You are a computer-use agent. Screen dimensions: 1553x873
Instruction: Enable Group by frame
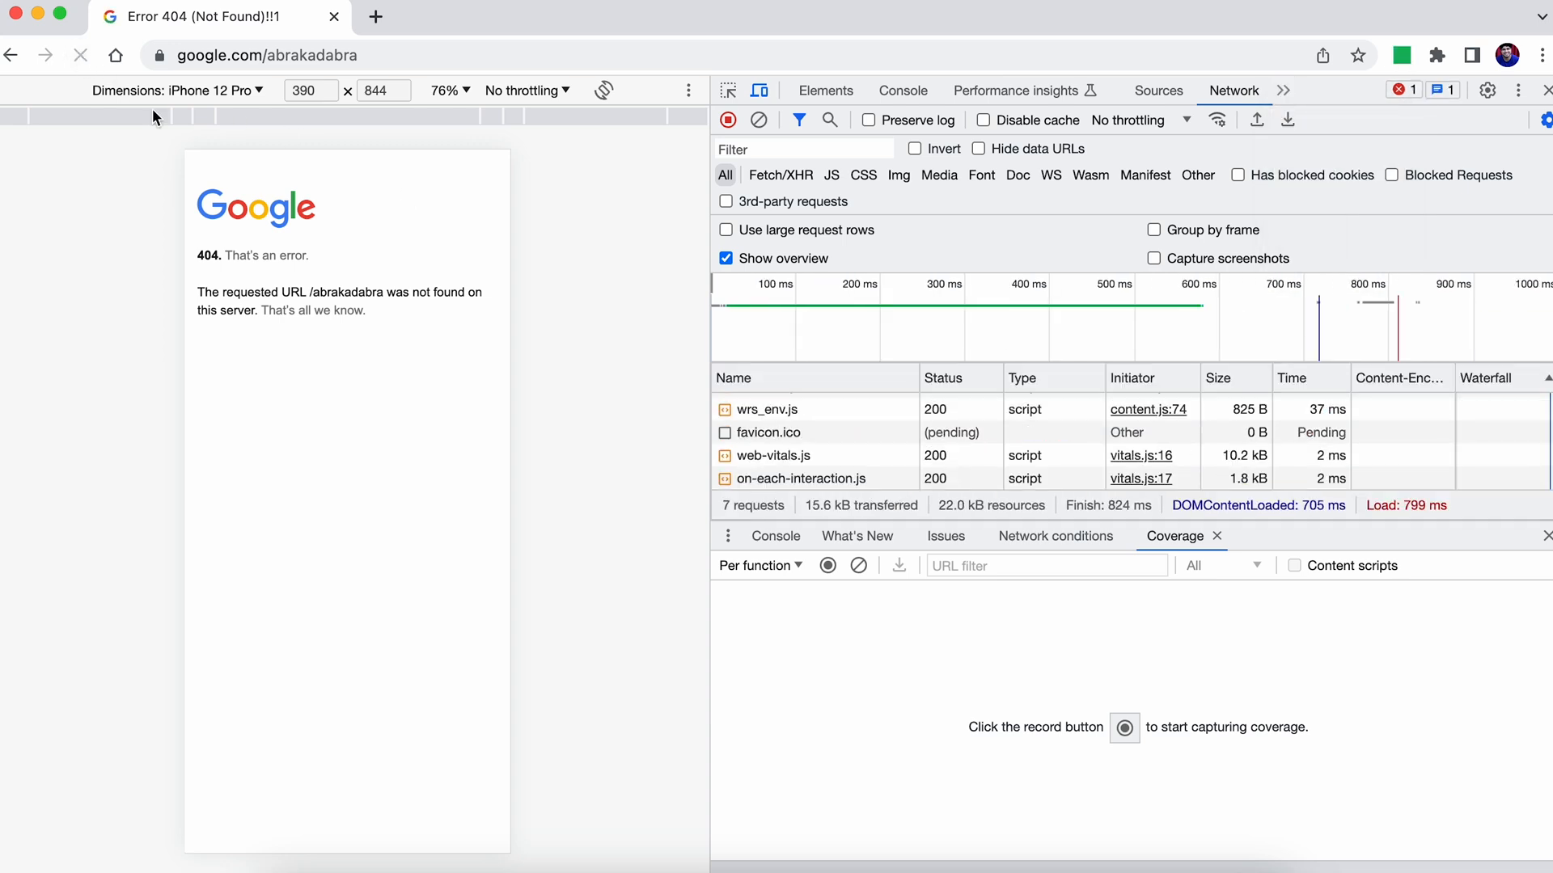coord(1154,230)
